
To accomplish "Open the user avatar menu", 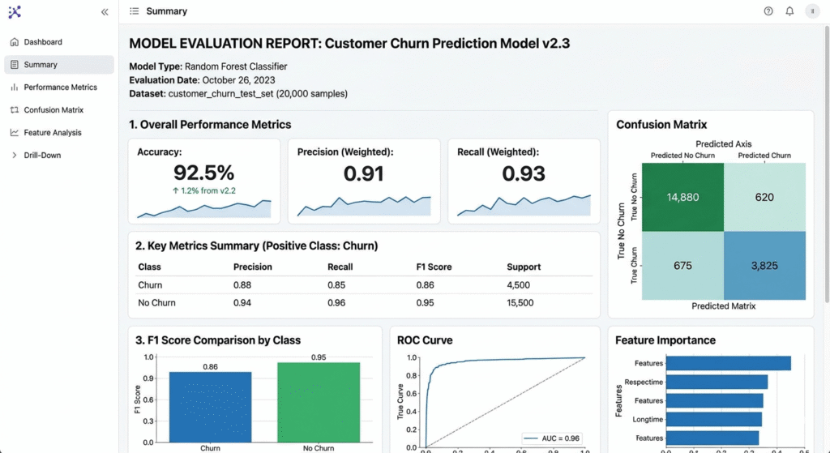I will (812, 11).
